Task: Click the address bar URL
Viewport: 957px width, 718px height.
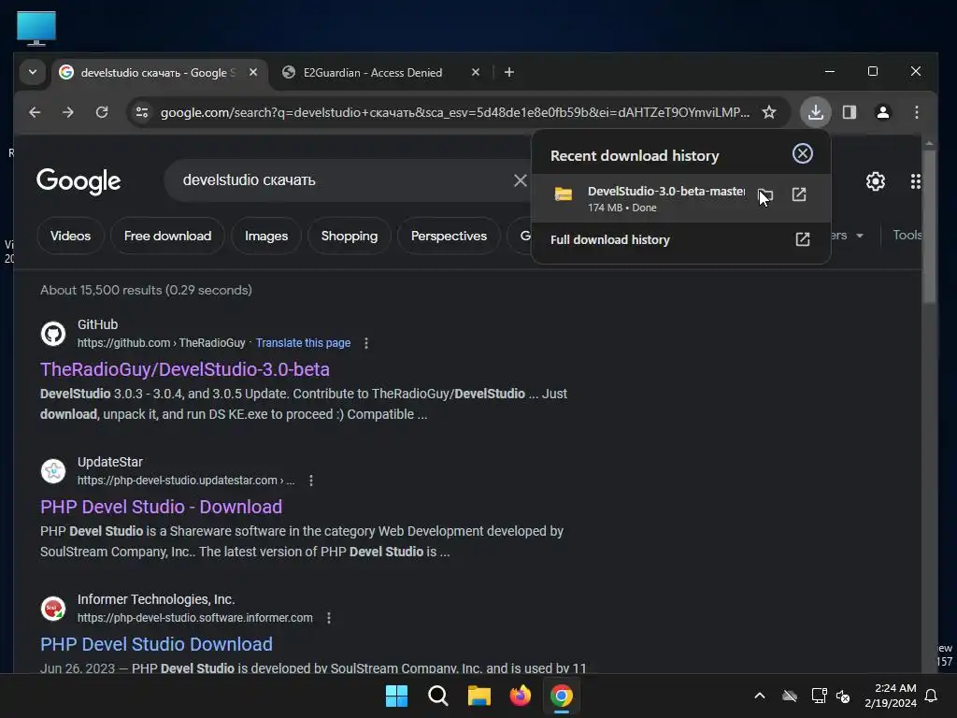Action: click(x=455, y=112)
